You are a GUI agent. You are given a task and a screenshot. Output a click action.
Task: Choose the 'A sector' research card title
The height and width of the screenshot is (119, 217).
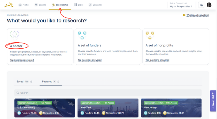16,46
